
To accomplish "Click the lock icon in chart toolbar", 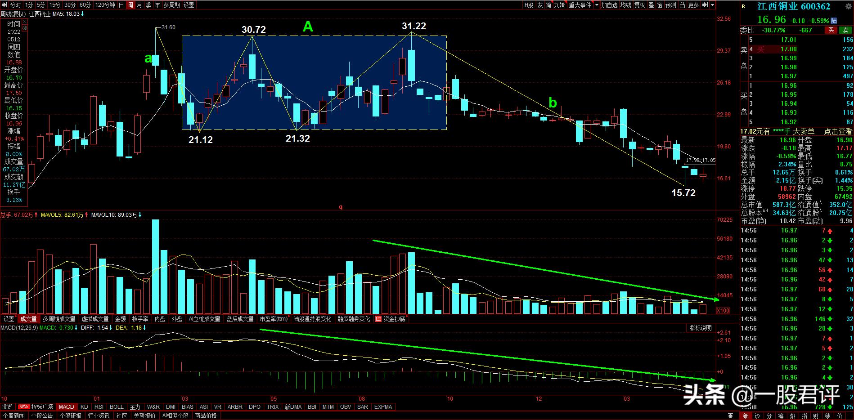I will pyautogui.click(x=682, y=5).
